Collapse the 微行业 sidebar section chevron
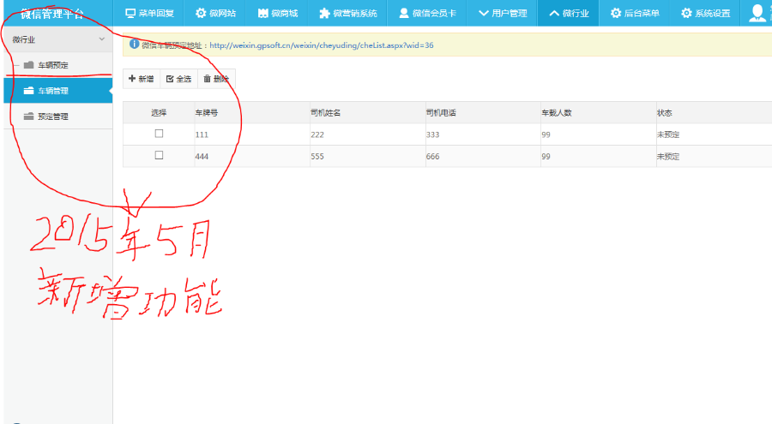Image resolution: width=772 pixels, height=424 pixels. 102,39
